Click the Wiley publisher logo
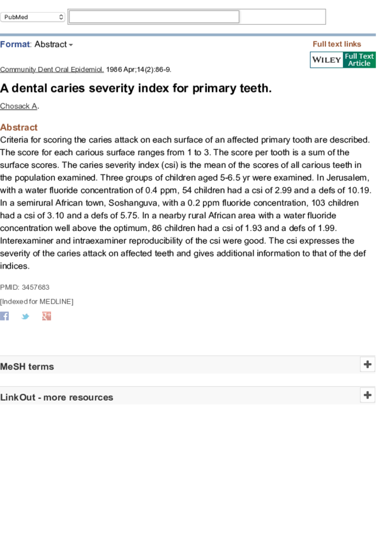383x536 pixels. pyautogui.click(x=326, y=59)
